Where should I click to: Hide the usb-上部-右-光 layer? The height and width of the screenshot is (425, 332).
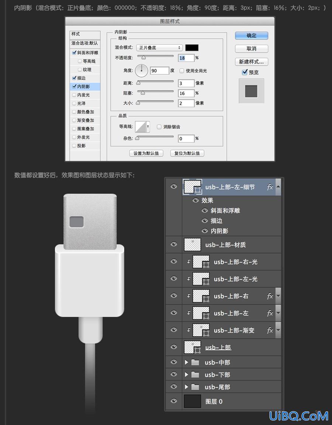point(174,261)
